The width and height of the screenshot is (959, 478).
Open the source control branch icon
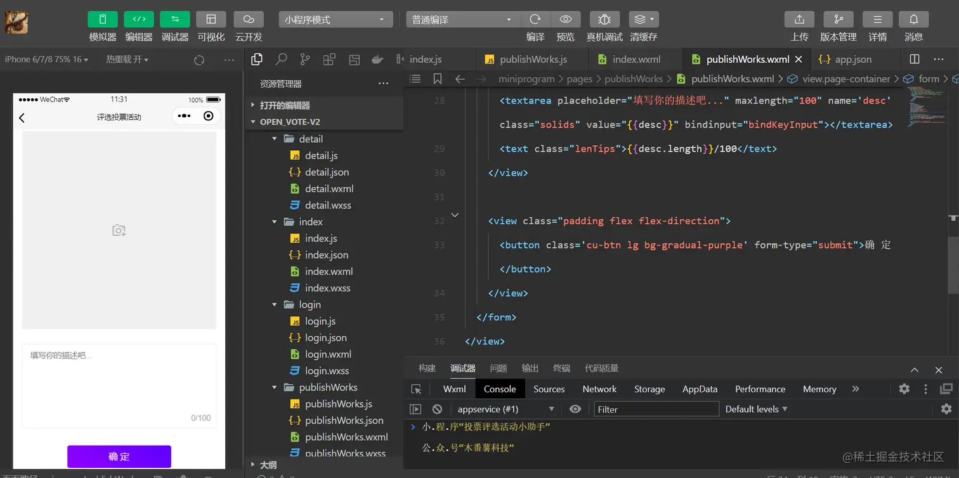pyautogui.click(x=305, y=60)
